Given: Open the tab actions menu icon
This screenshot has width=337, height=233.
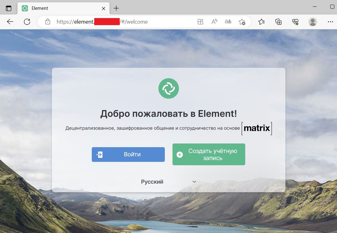Looking at the screenshot, I should [9, 8].
